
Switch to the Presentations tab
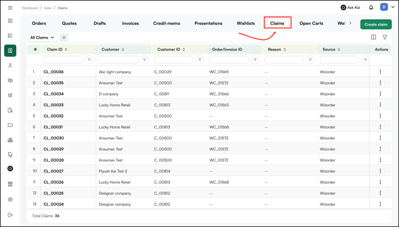pyautogui.click(x=208, y=23)
